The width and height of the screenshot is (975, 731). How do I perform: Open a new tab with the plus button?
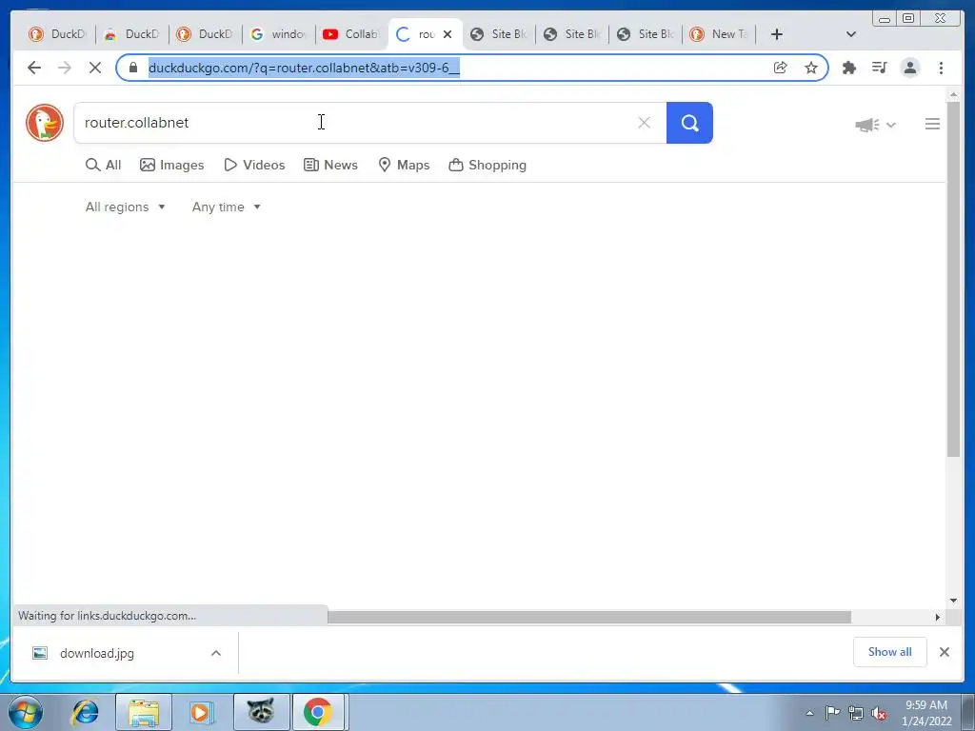point(777,34)
